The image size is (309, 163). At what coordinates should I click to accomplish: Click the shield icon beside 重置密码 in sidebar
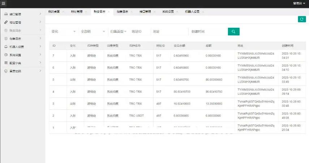point(5,71)
